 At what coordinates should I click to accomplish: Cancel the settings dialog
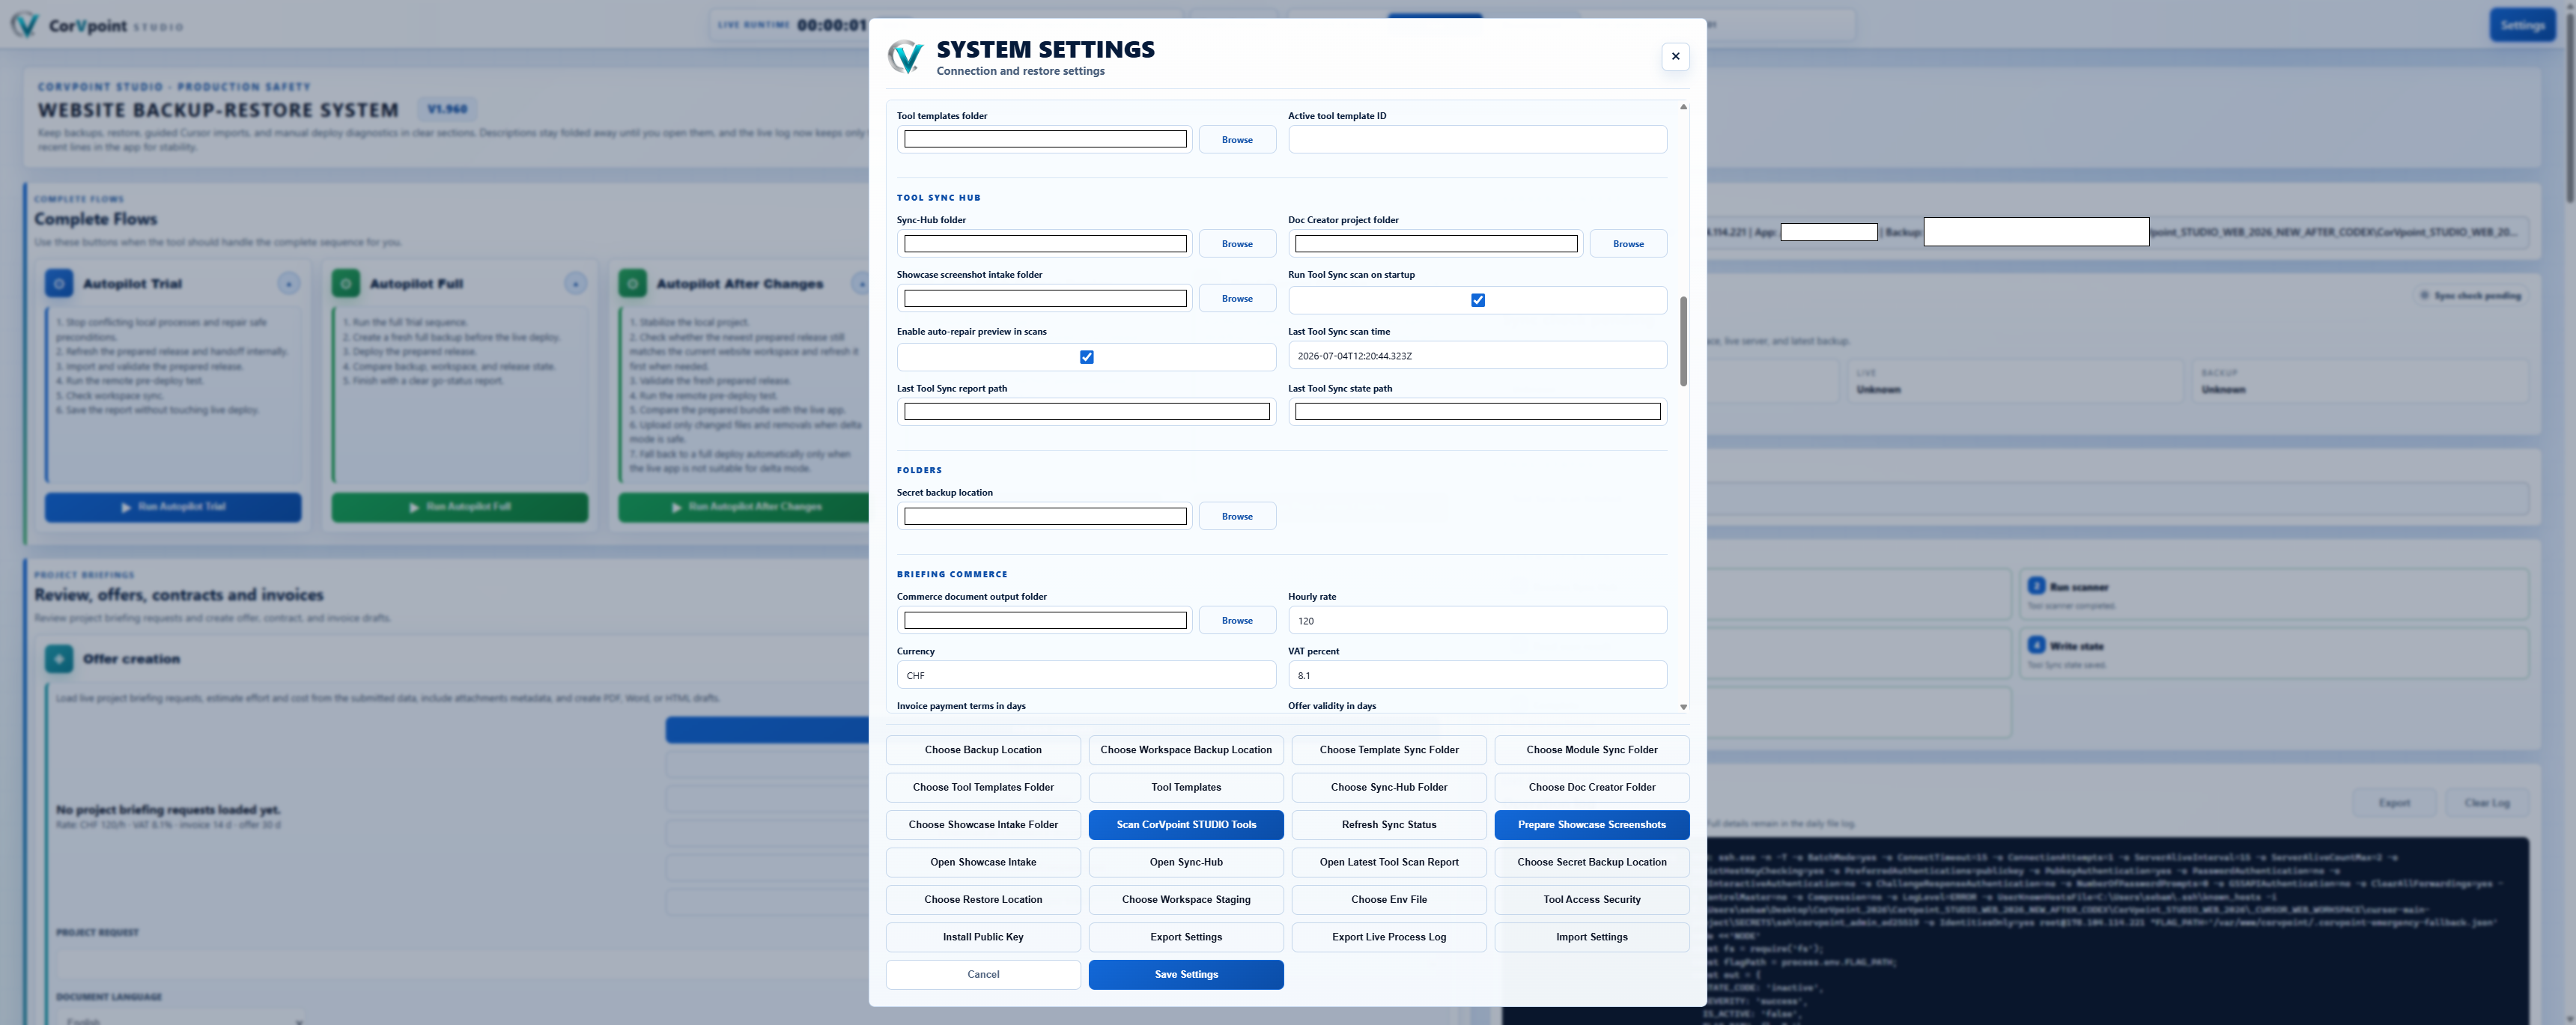point(983,975)
